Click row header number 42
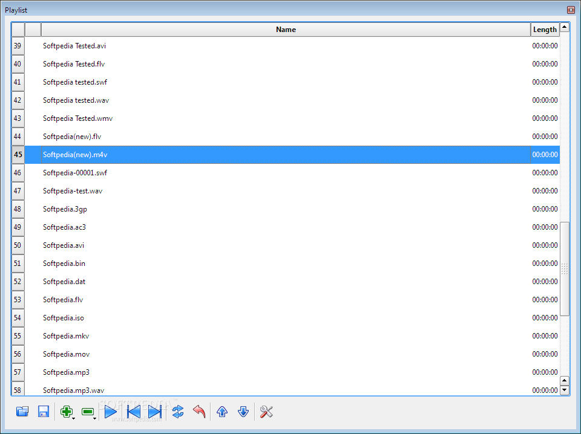Viewport: 581px width, 434px height. [x=18, y=100]
